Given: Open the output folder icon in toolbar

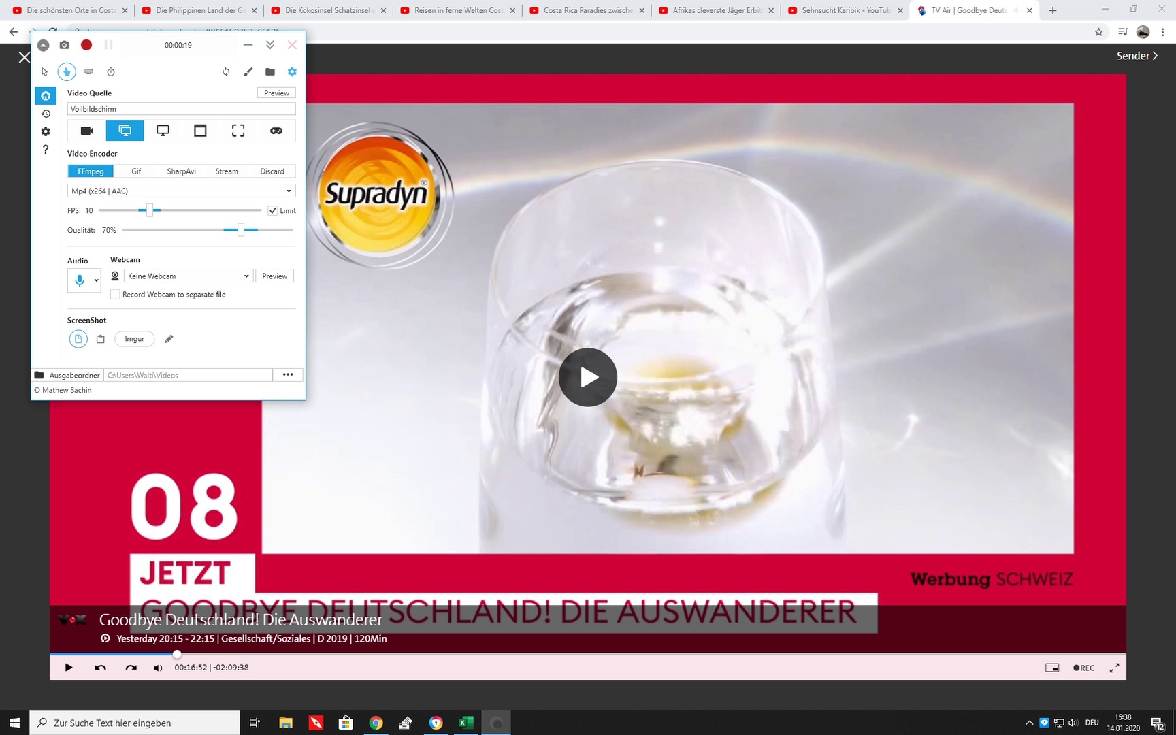Looking at the screenshot, I should (270, 71).
